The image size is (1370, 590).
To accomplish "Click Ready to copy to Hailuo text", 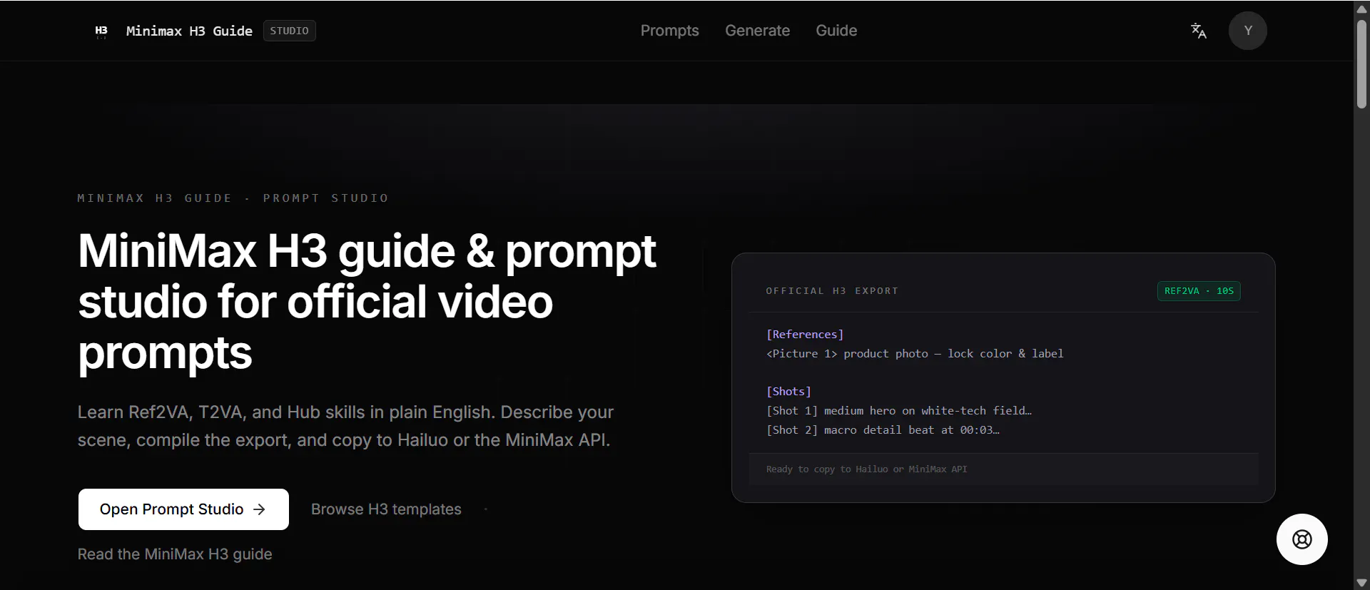I will point(866,469).
